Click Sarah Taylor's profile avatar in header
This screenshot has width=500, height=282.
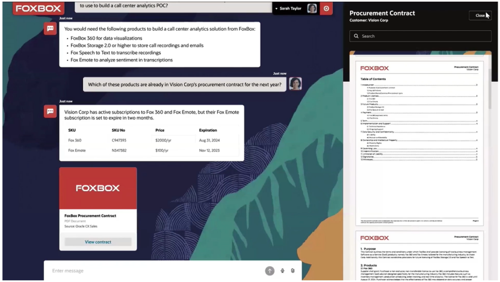click(x=312, y=8)
